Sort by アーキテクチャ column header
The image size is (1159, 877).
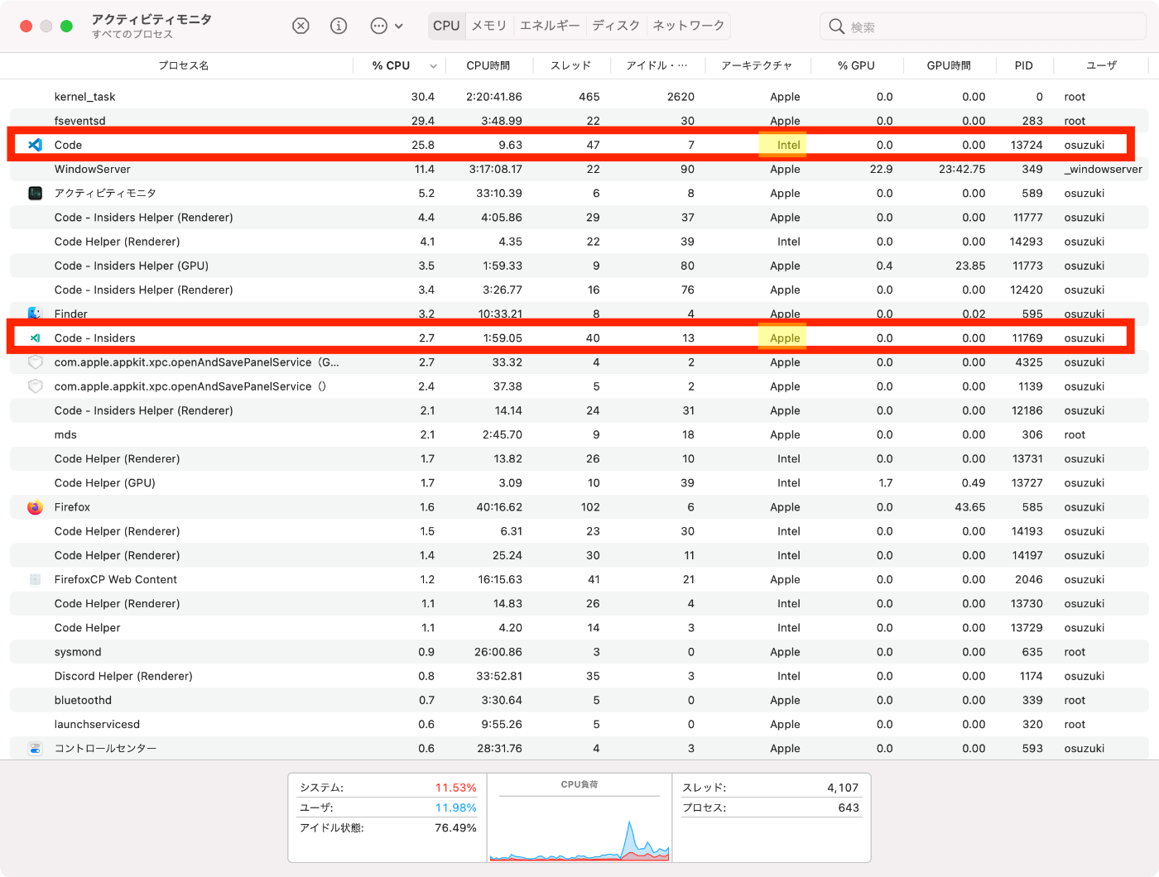(x=757, y=65)
